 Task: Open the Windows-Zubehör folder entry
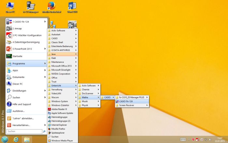coord(63,105)
